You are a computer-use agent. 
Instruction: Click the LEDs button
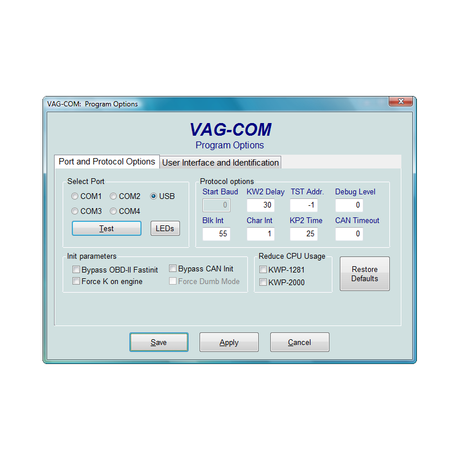165,228
